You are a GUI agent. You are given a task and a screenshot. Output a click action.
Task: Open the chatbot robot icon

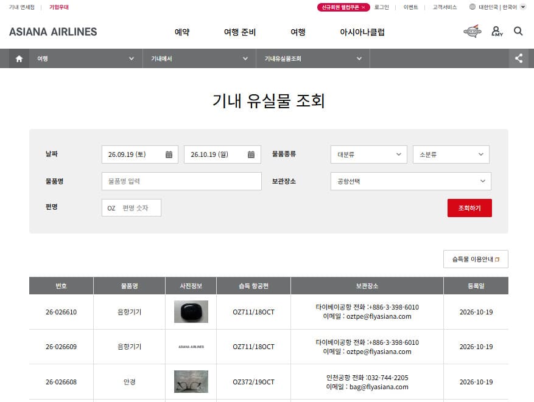coord(473,31)
